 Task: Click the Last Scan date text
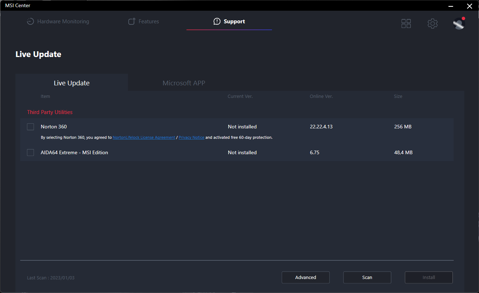[51, 278]
